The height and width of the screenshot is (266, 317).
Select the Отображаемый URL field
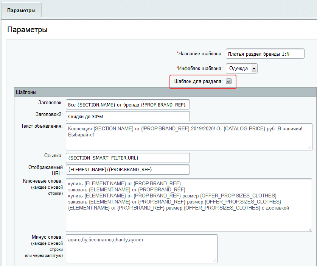click(128, 169)
